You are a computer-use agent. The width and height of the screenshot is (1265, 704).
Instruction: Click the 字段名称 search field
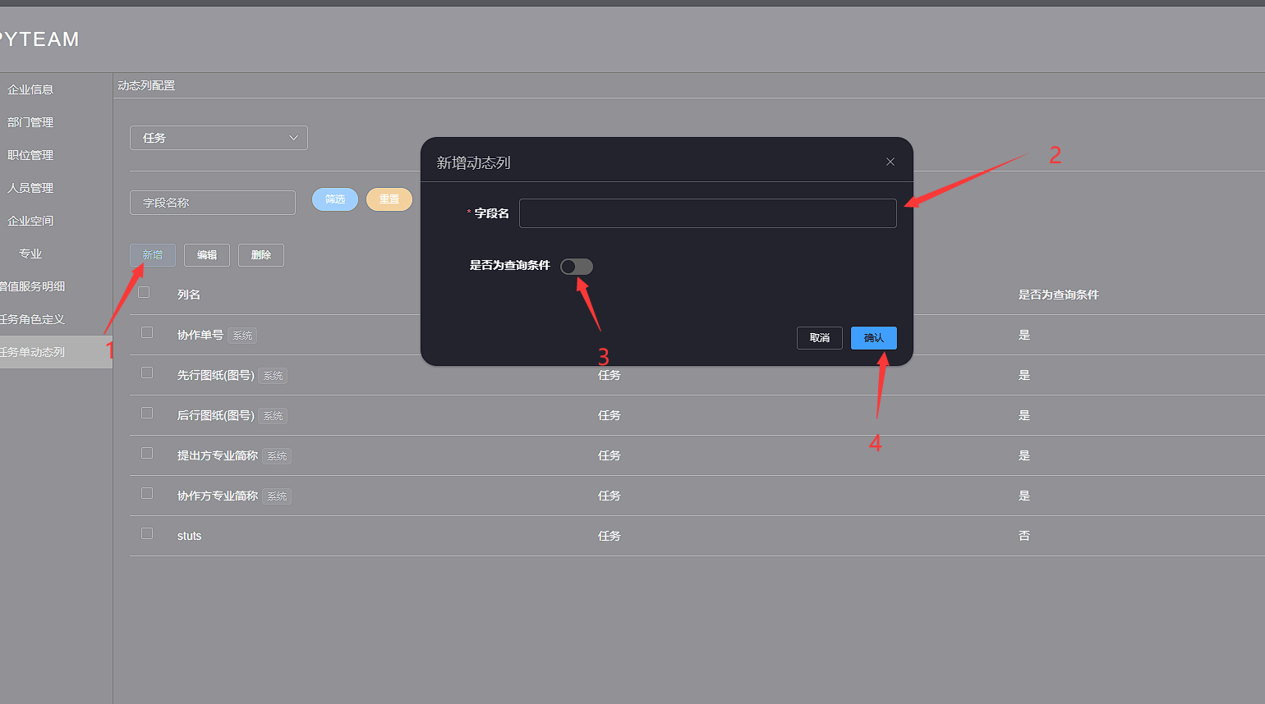(x=213, y=203)
